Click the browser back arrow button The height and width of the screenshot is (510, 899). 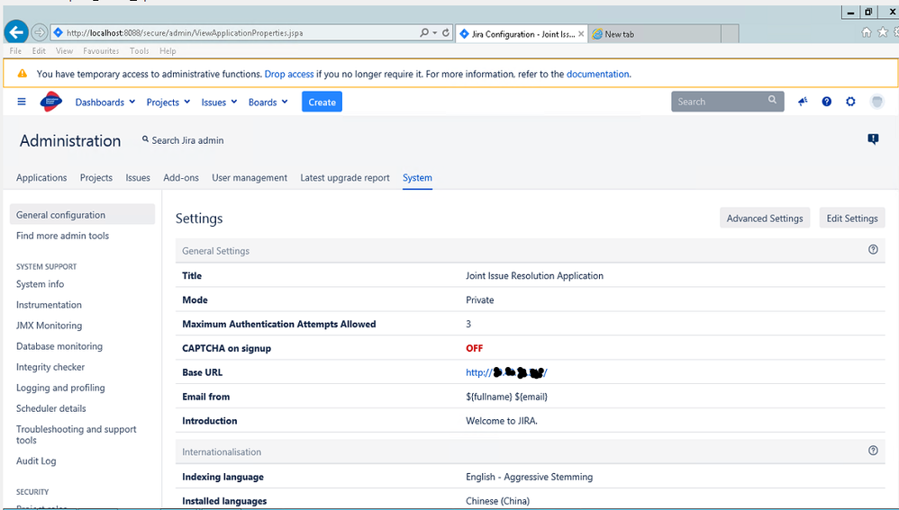(x=16, y=32)
